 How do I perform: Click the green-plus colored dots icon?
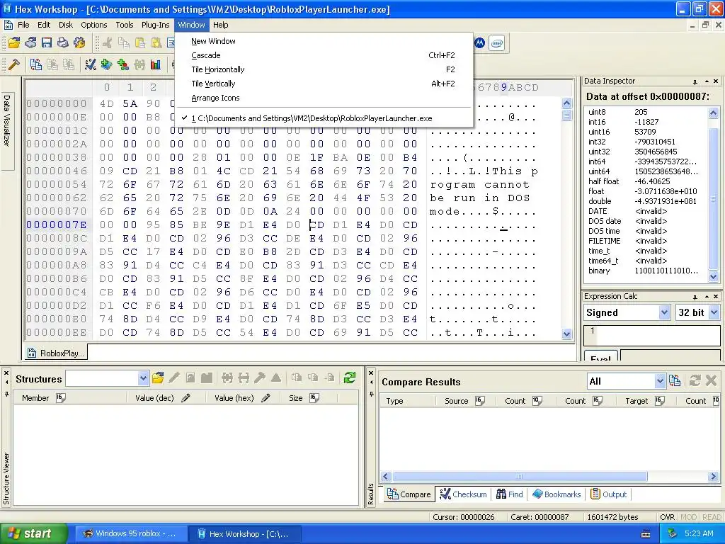point(123,64)
